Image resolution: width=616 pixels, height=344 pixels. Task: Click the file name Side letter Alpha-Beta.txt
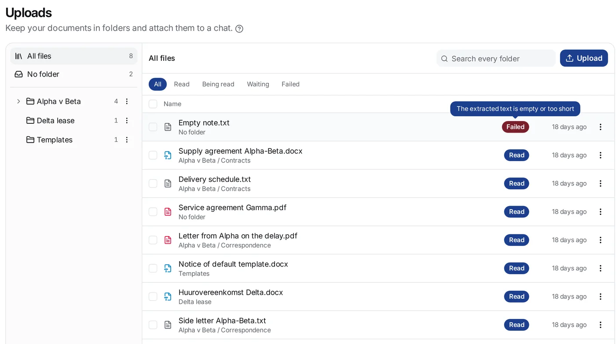(x=222, y=321)
